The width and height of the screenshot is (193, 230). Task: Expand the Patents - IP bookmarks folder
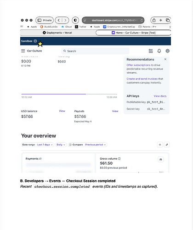click(x=148, y=27)
